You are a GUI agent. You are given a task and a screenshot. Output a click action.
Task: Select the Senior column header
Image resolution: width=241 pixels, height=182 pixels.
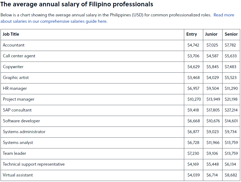pyautogui.click(x=231, y=34)
